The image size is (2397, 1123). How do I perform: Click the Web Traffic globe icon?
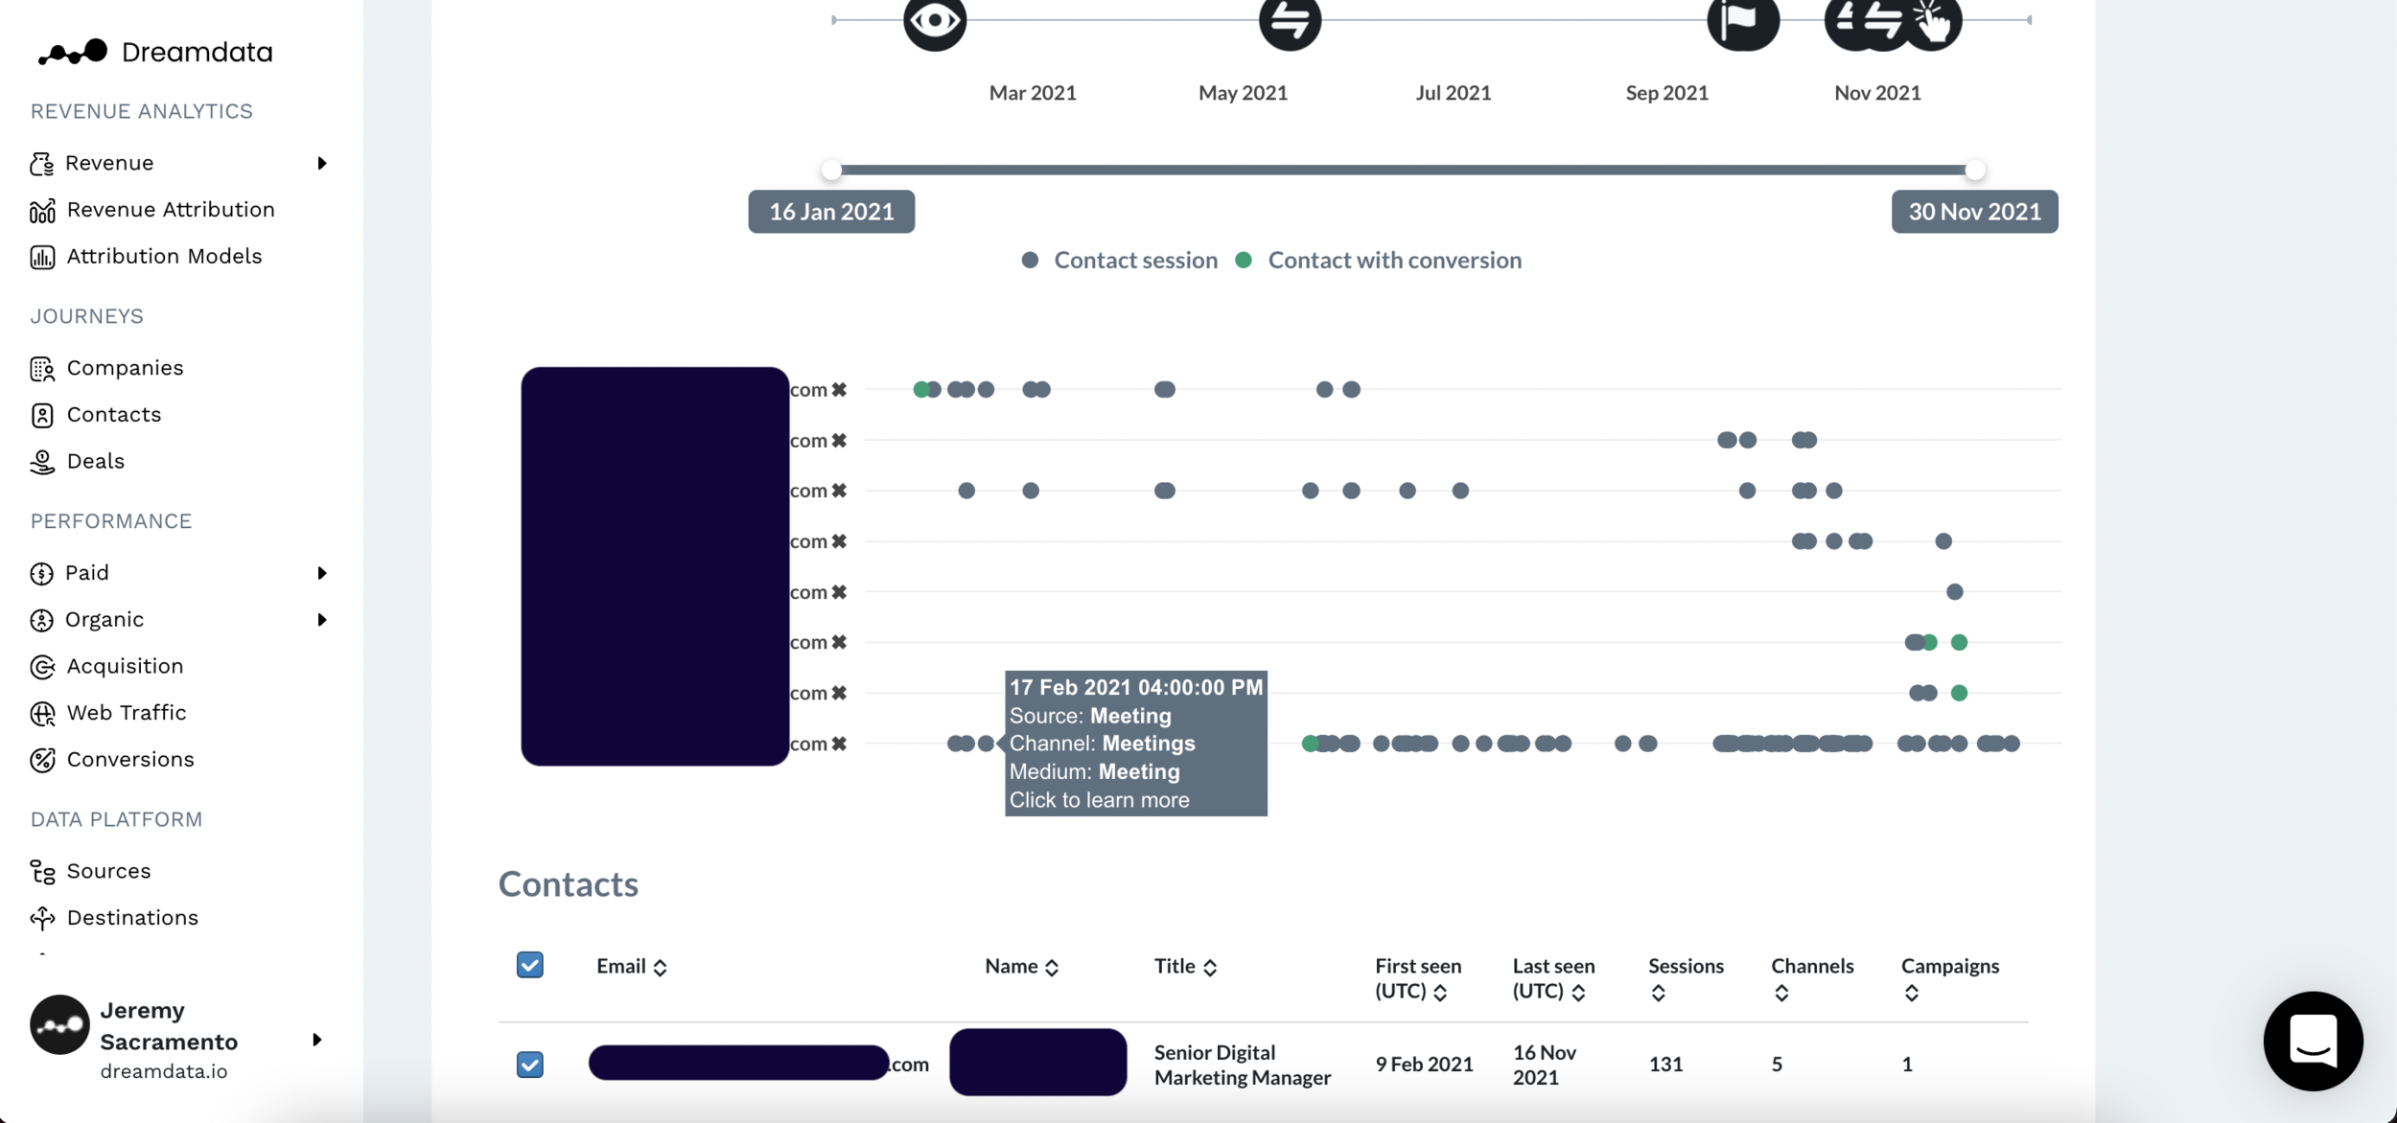pos(42,714)
